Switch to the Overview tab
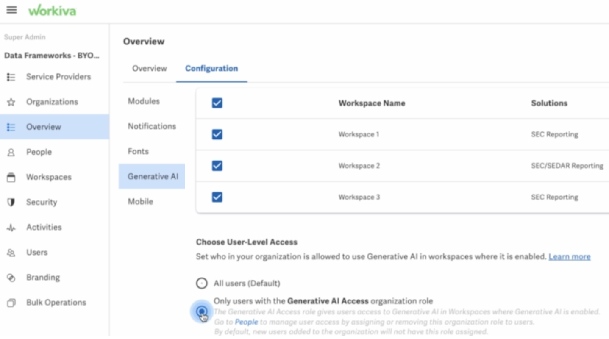 tap(149, 69)
